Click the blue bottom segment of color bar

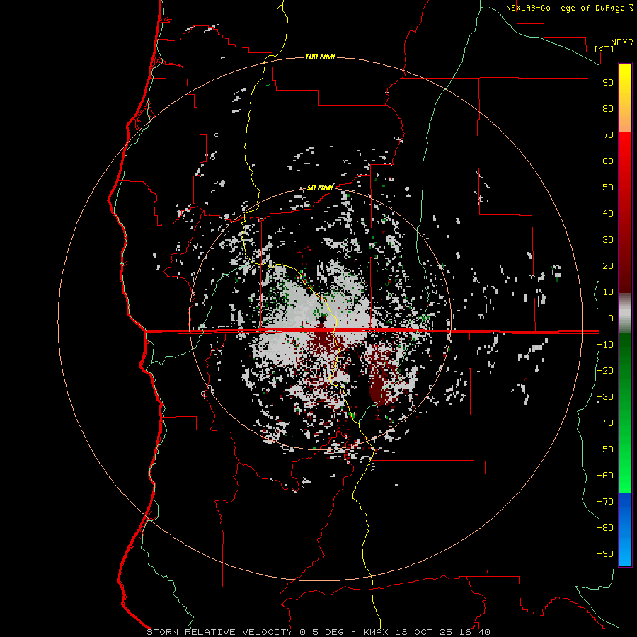(625, 529)
